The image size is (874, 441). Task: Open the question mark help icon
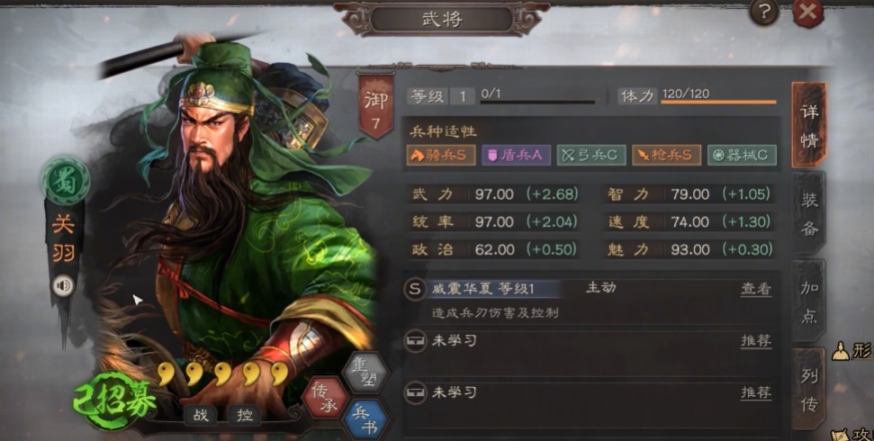point(763,12)
